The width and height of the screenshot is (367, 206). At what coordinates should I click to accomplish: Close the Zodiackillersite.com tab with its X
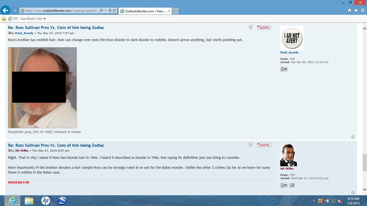point(169,11)
